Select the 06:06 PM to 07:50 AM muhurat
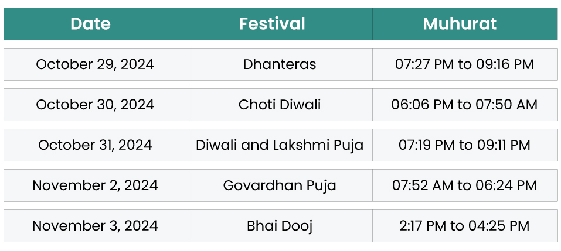This screenshot has width=561, height=251. (x=464, y=105)
